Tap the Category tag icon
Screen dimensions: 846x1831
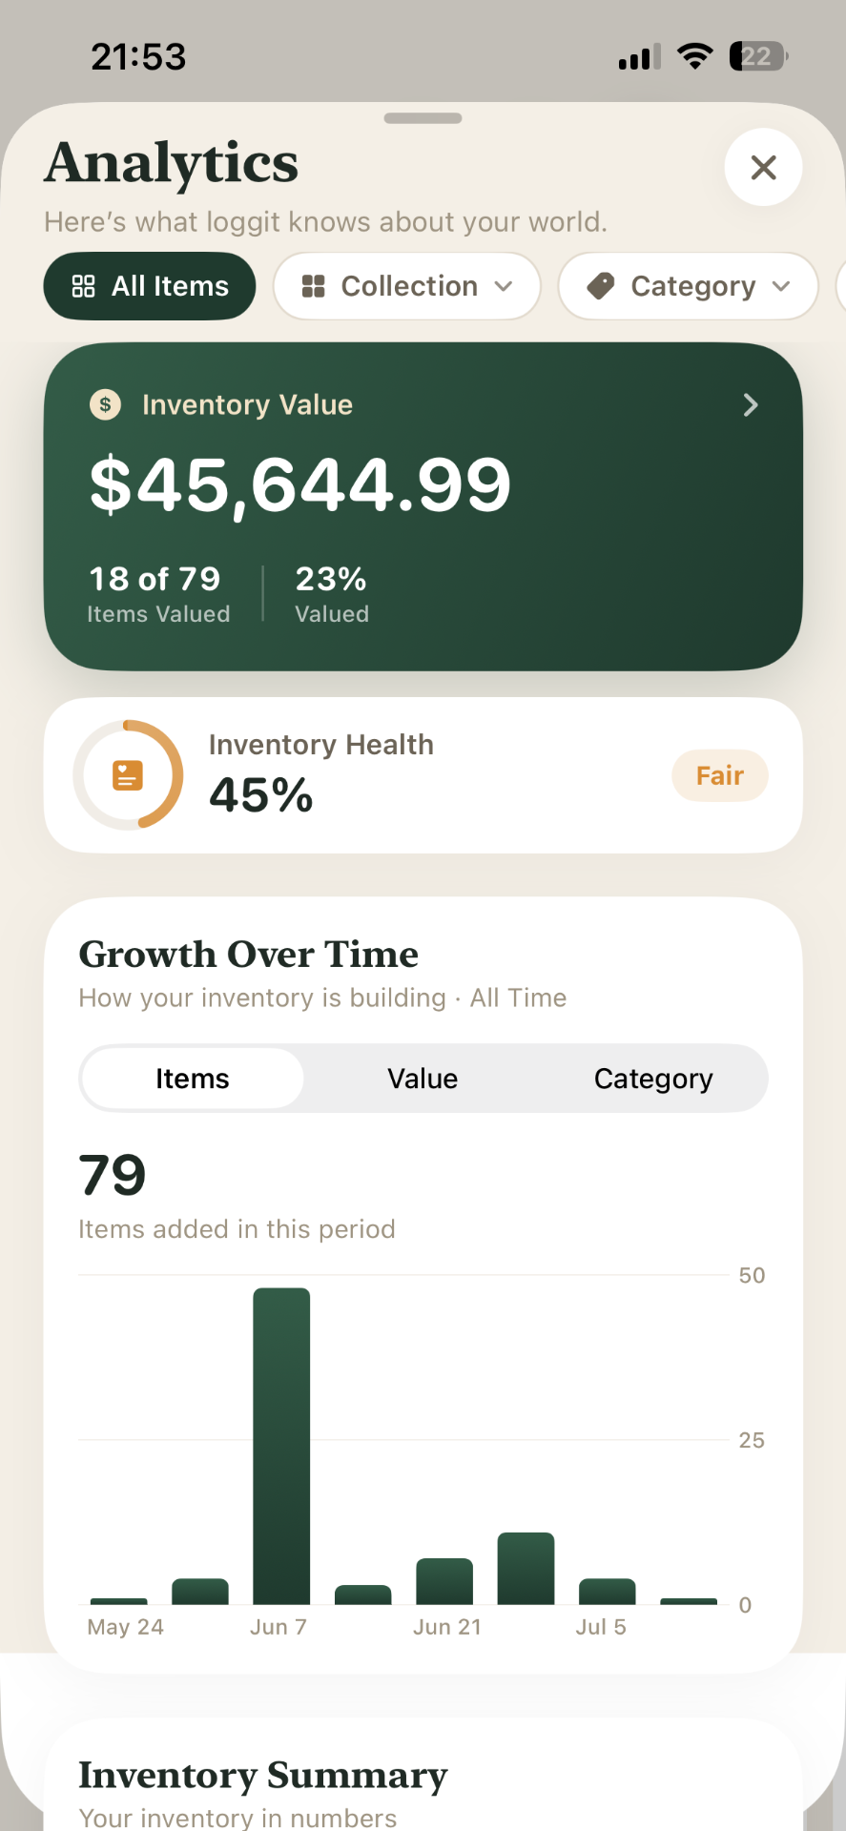pos(601,286)
